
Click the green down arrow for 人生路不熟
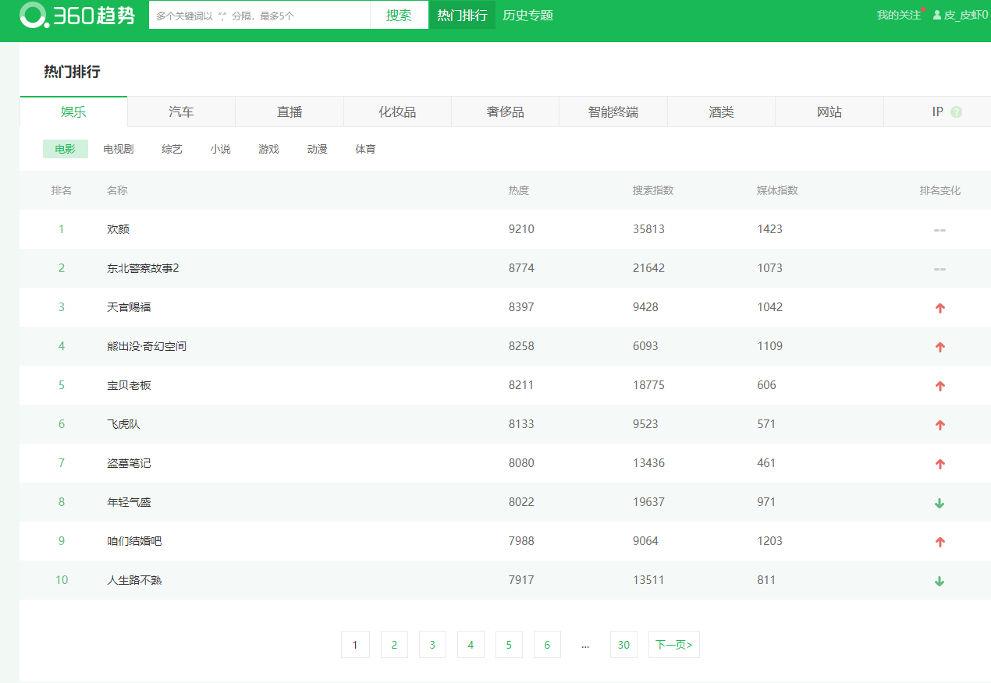(939, 581)
